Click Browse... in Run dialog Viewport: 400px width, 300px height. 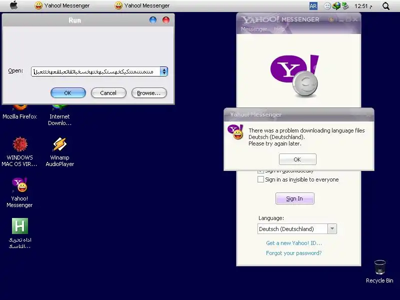149,93
